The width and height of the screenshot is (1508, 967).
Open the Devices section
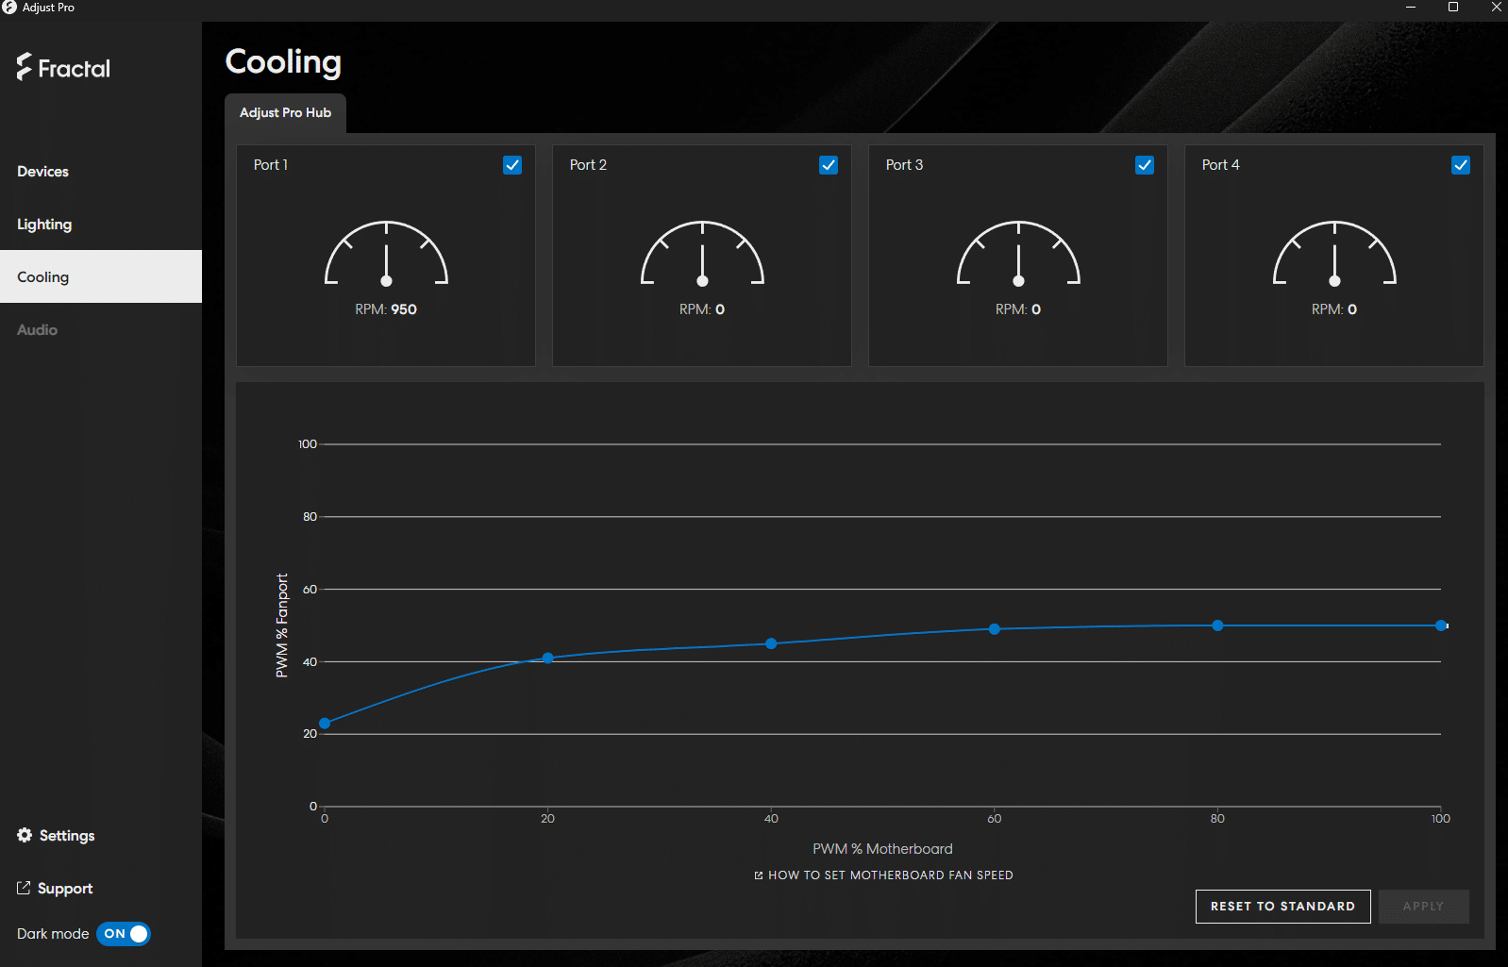[x=43, y=172]
